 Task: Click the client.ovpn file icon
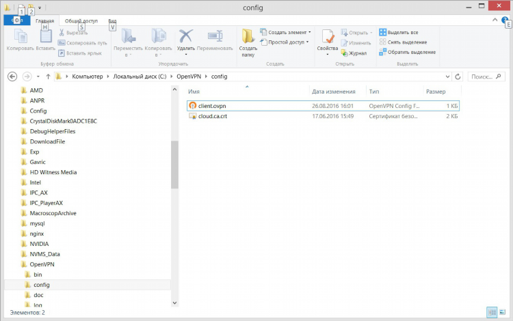(x=193, y=105)
